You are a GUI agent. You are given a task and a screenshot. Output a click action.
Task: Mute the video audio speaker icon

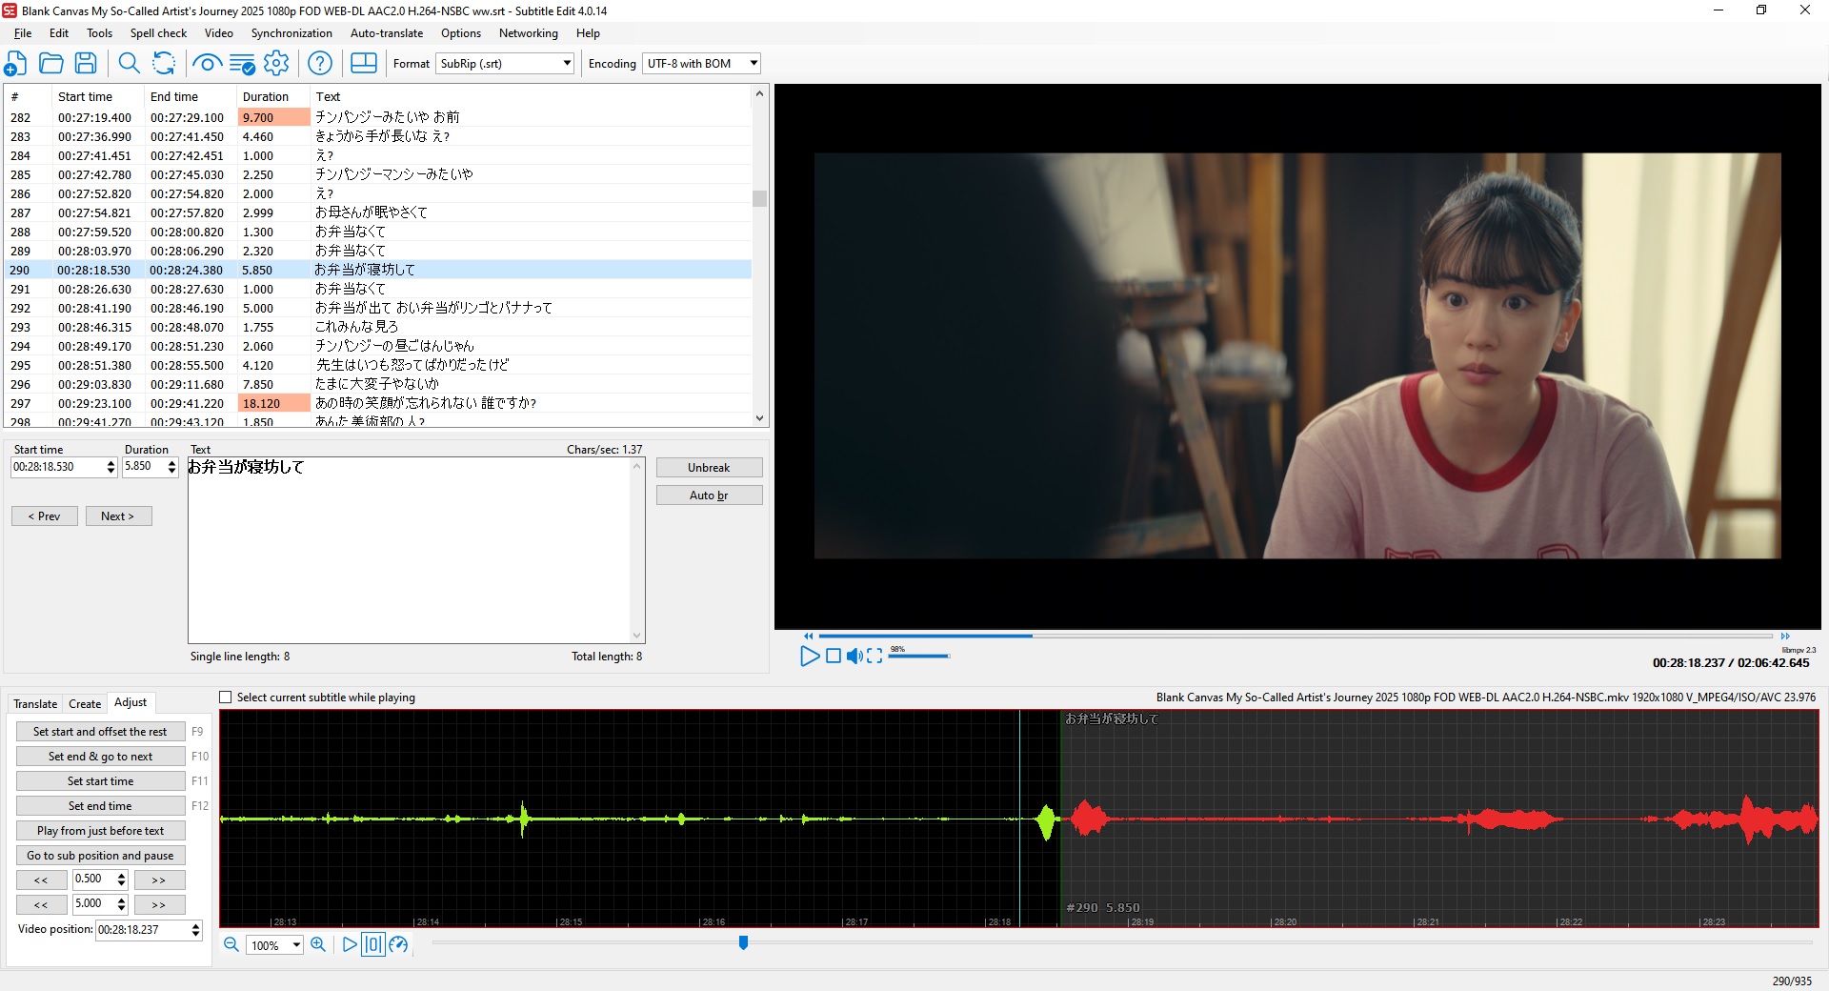[x=854, y=656]
